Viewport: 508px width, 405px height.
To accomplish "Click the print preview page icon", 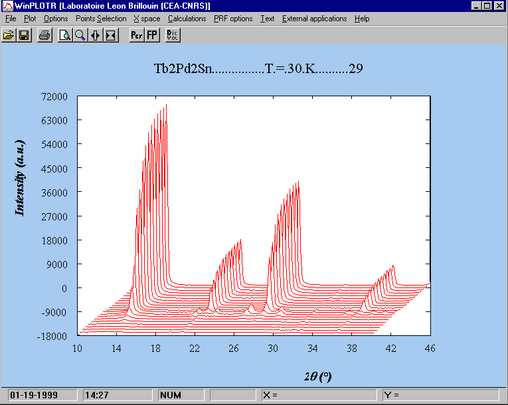I will point(65,35).
